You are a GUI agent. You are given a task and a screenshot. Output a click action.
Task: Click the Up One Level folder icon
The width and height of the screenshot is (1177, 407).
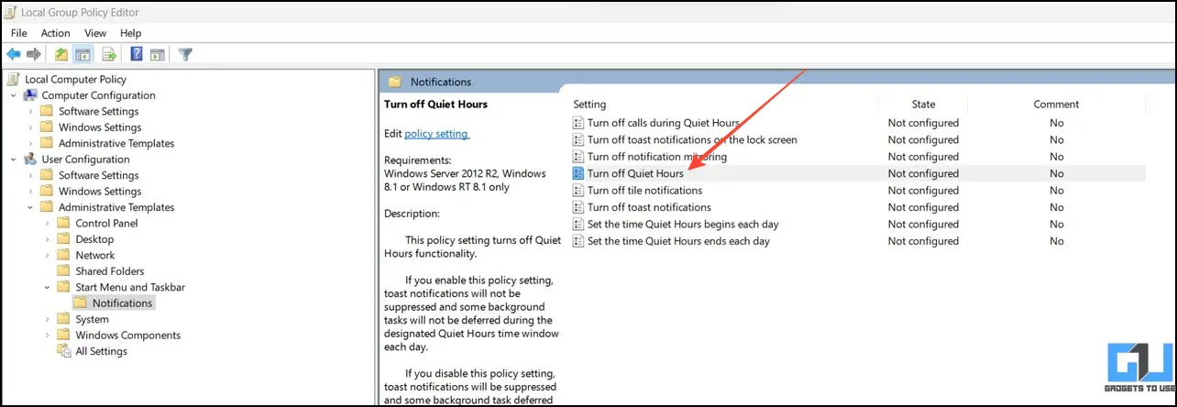[61, 54]
